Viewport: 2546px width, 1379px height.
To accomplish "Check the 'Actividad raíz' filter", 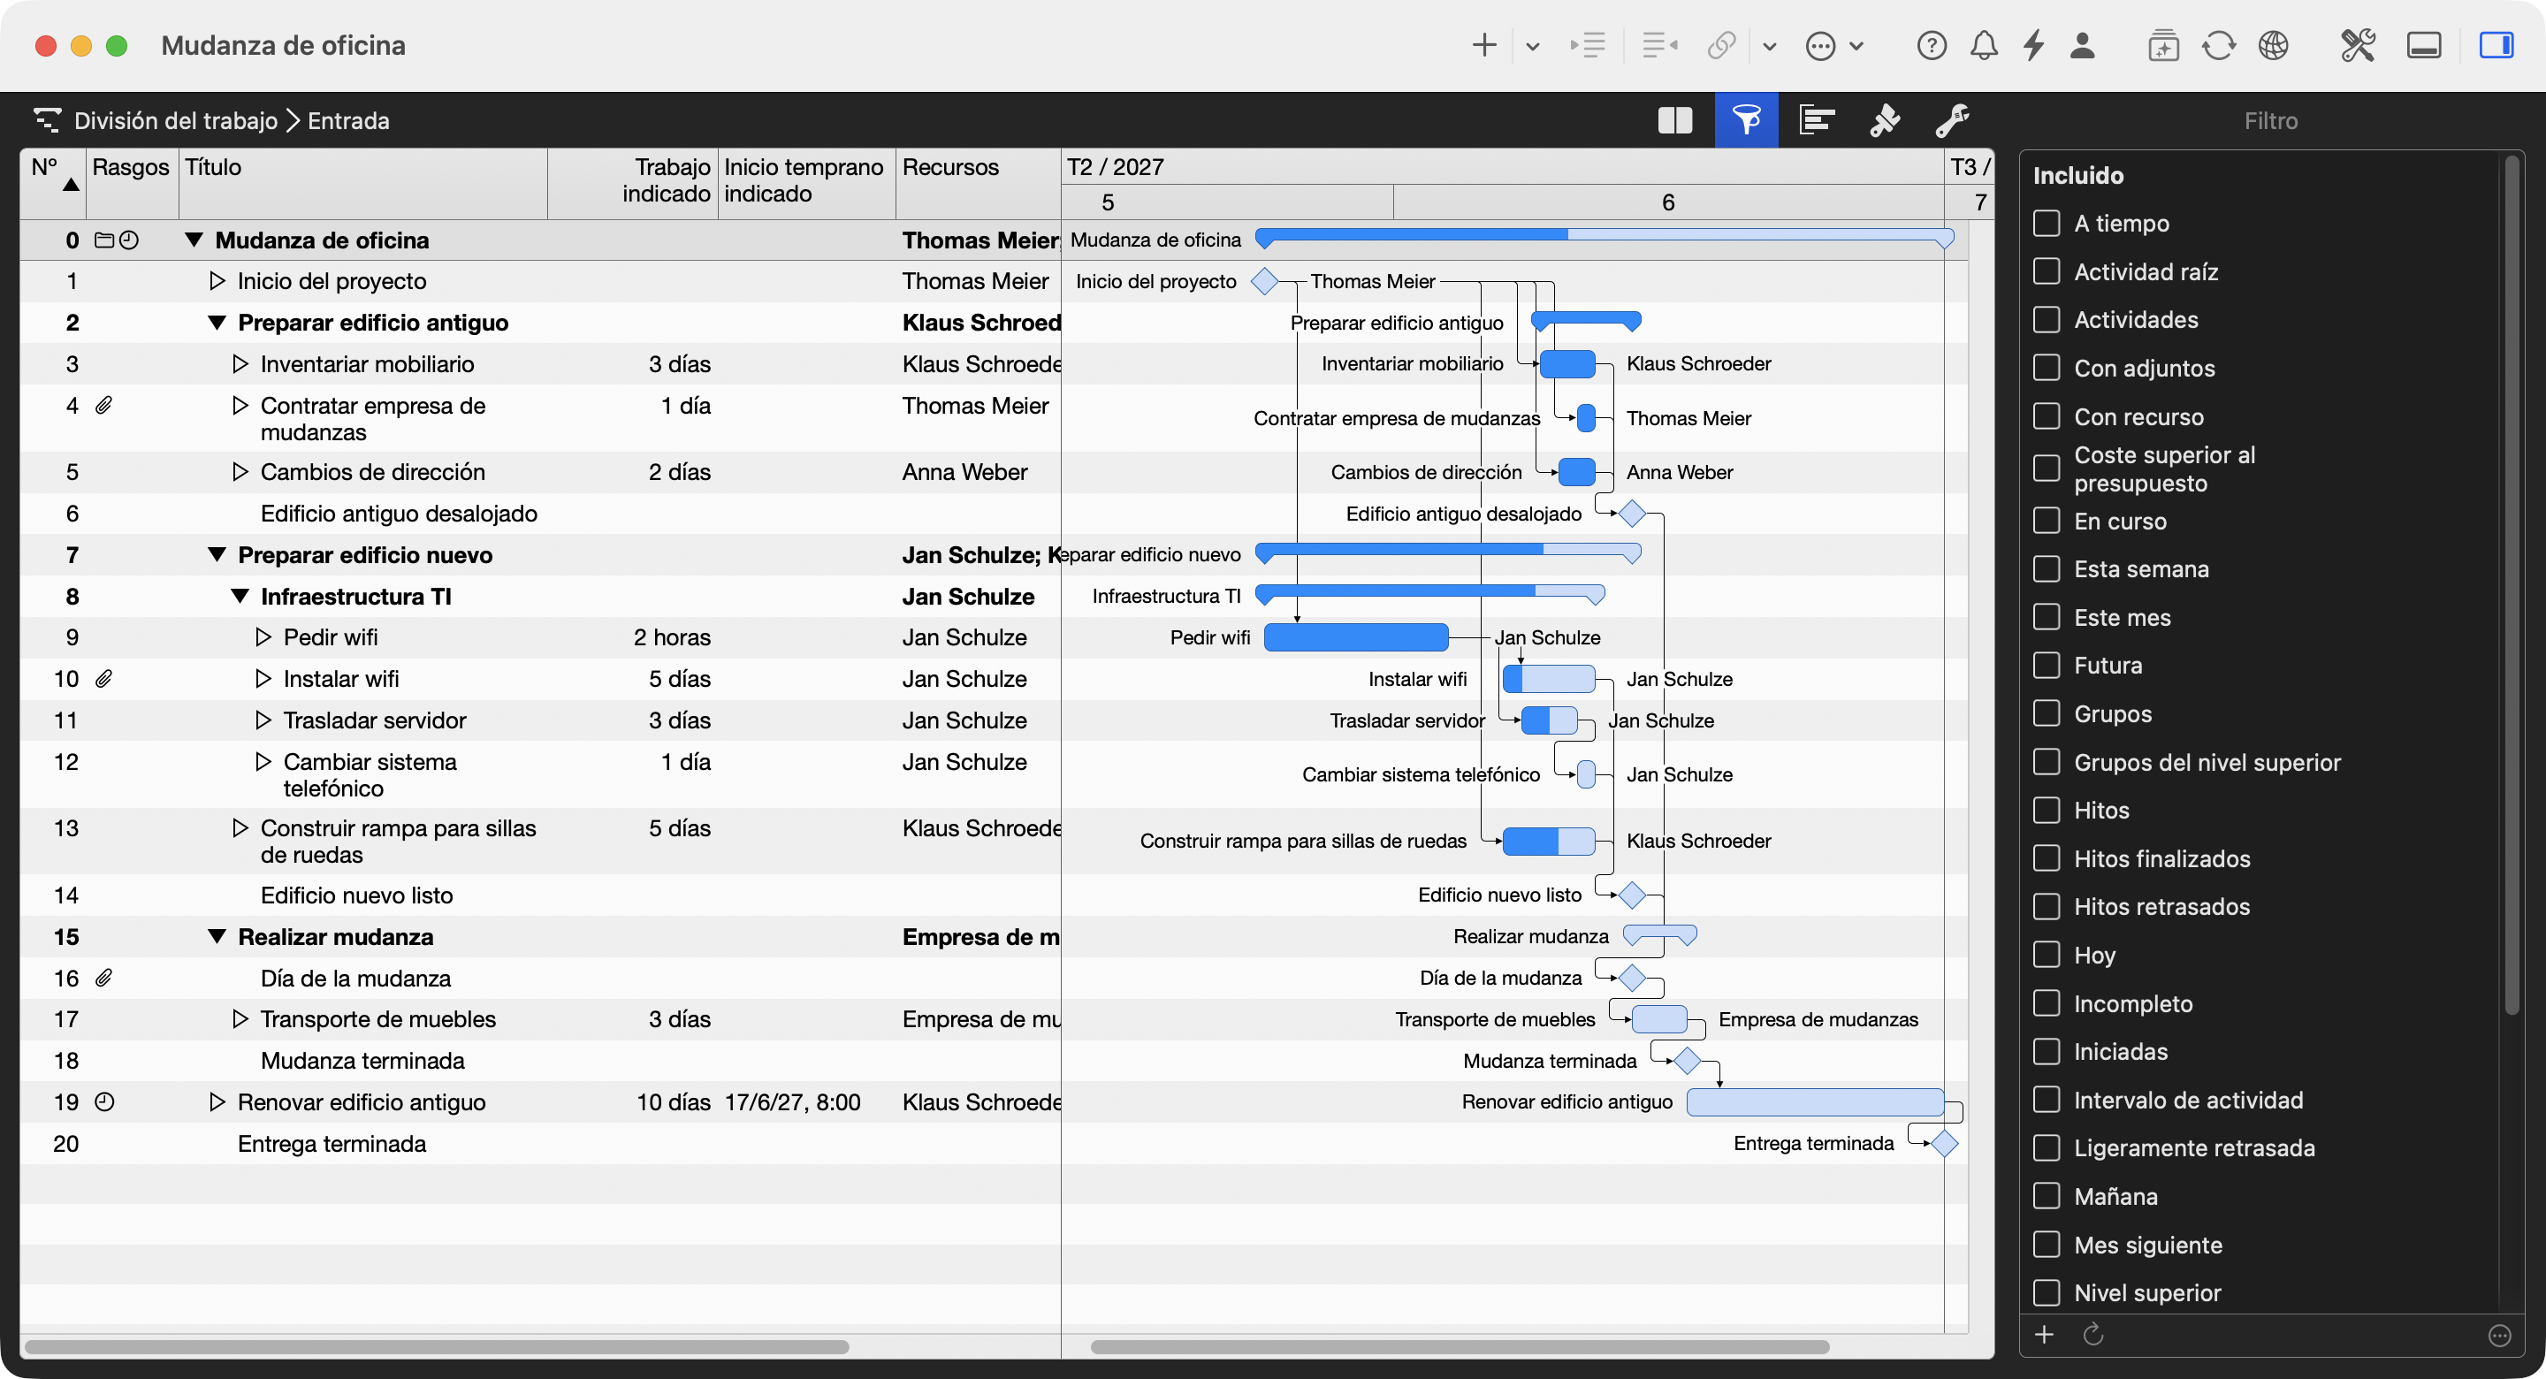I will 2046,272.
